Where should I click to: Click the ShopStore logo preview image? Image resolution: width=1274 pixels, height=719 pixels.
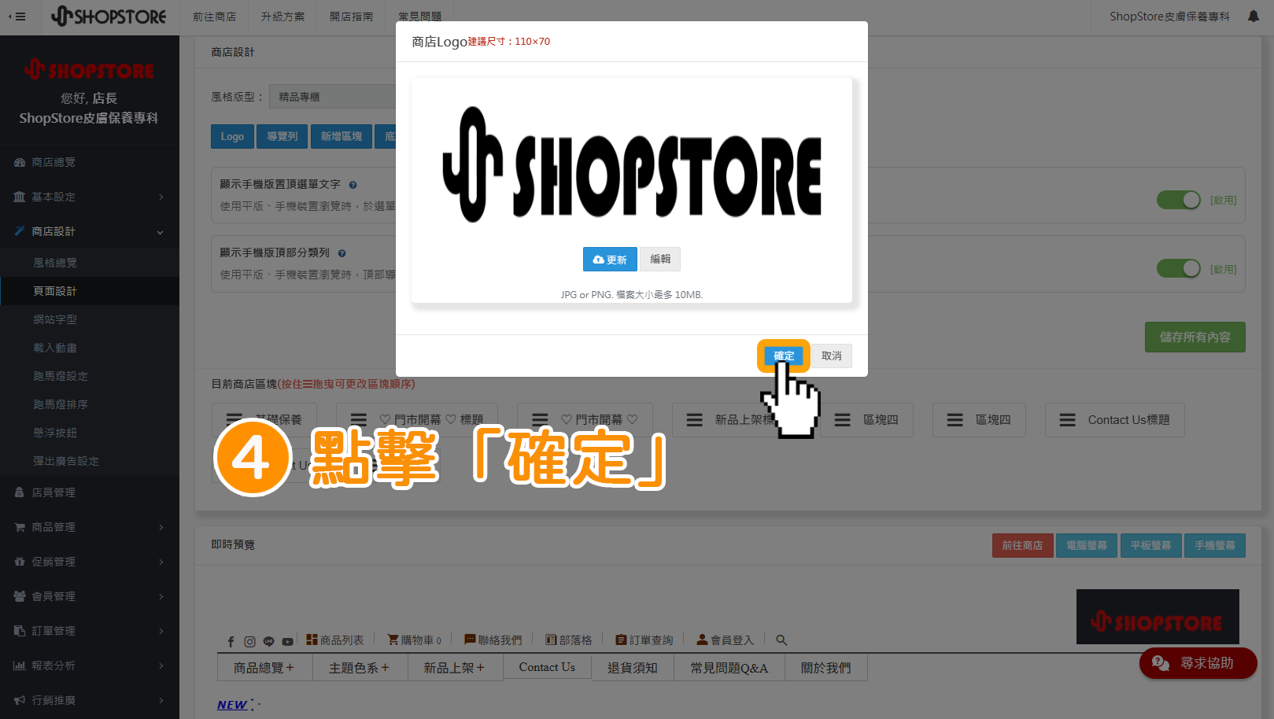click(631, 165)
